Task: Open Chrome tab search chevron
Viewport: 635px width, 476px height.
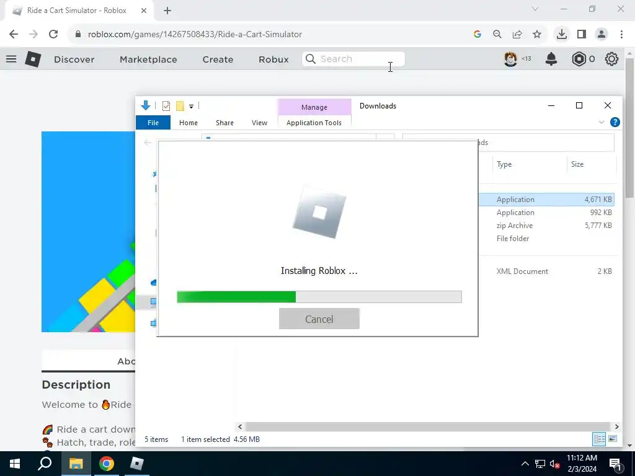Action: pos(535,9)
